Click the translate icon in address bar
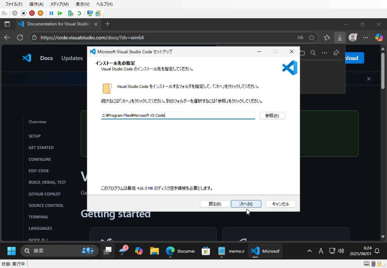387x268 pixels. [x=300, y=37]
